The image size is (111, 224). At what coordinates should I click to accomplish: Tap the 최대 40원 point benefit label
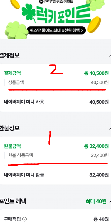96,201
